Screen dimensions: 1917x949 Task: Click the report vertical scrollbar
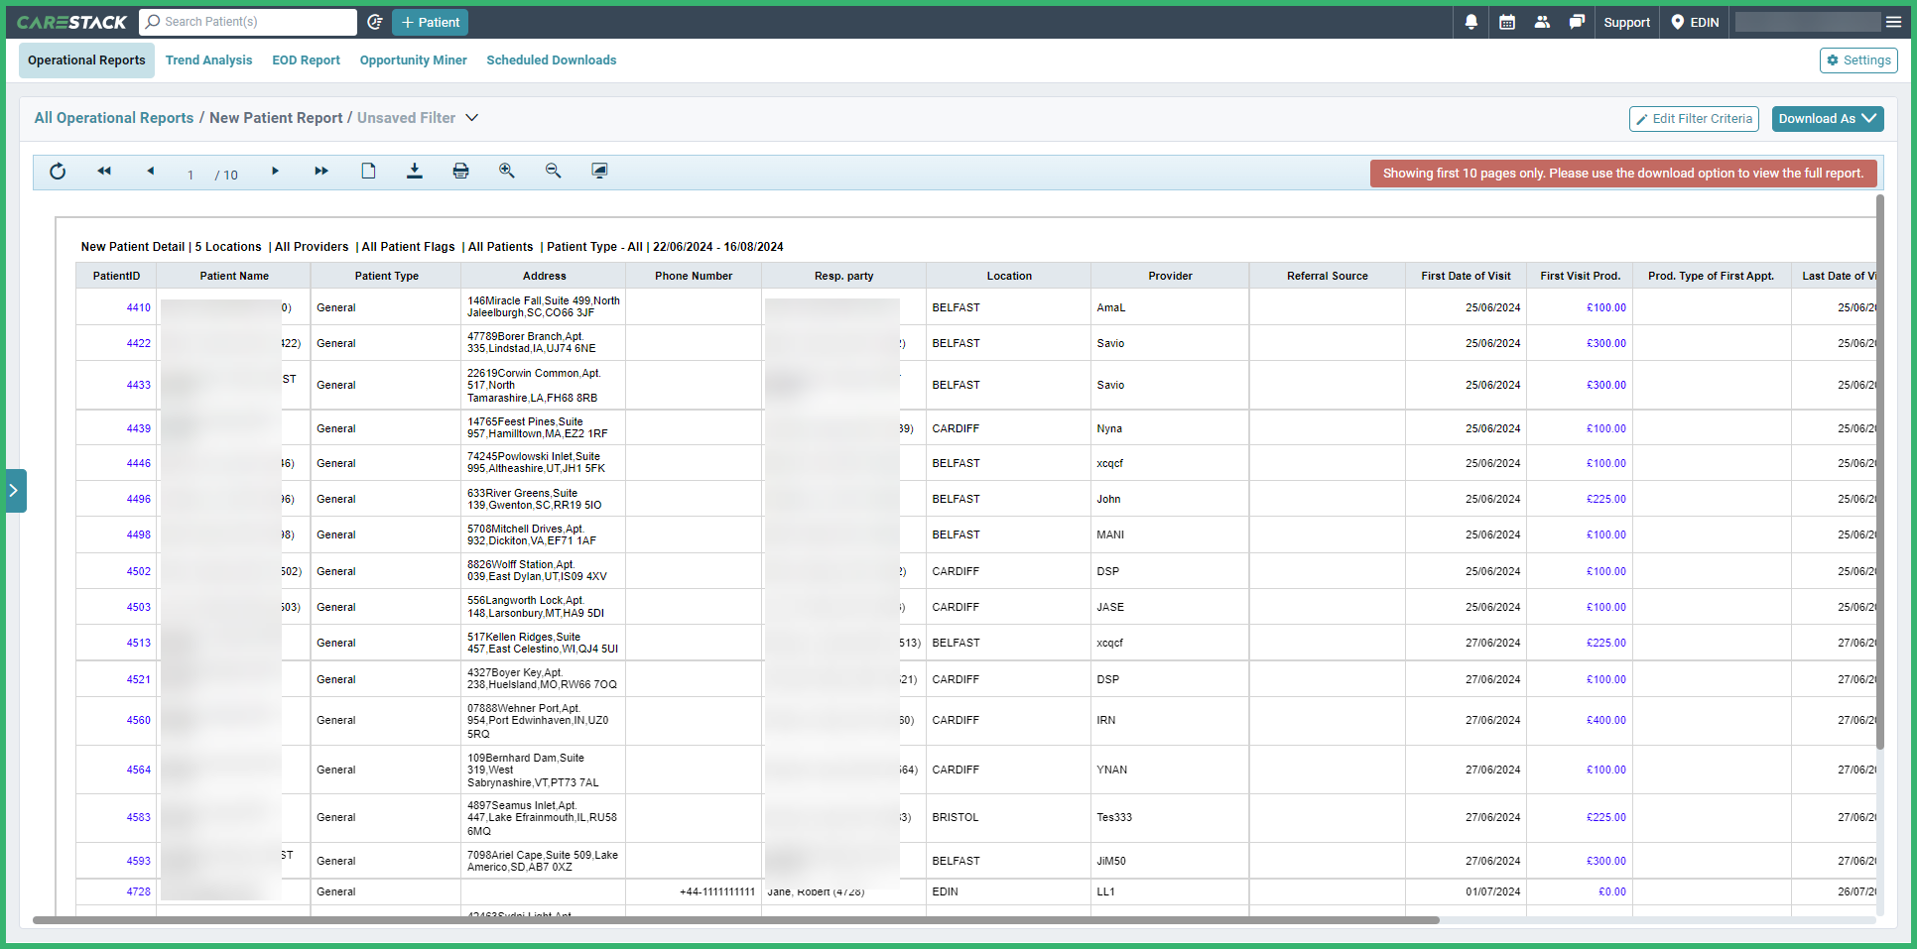(x=1879, y=472)
